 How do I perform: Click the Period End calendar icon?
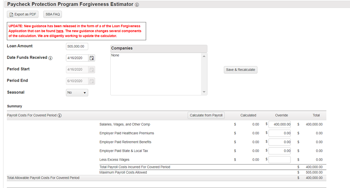coord(92,81)
